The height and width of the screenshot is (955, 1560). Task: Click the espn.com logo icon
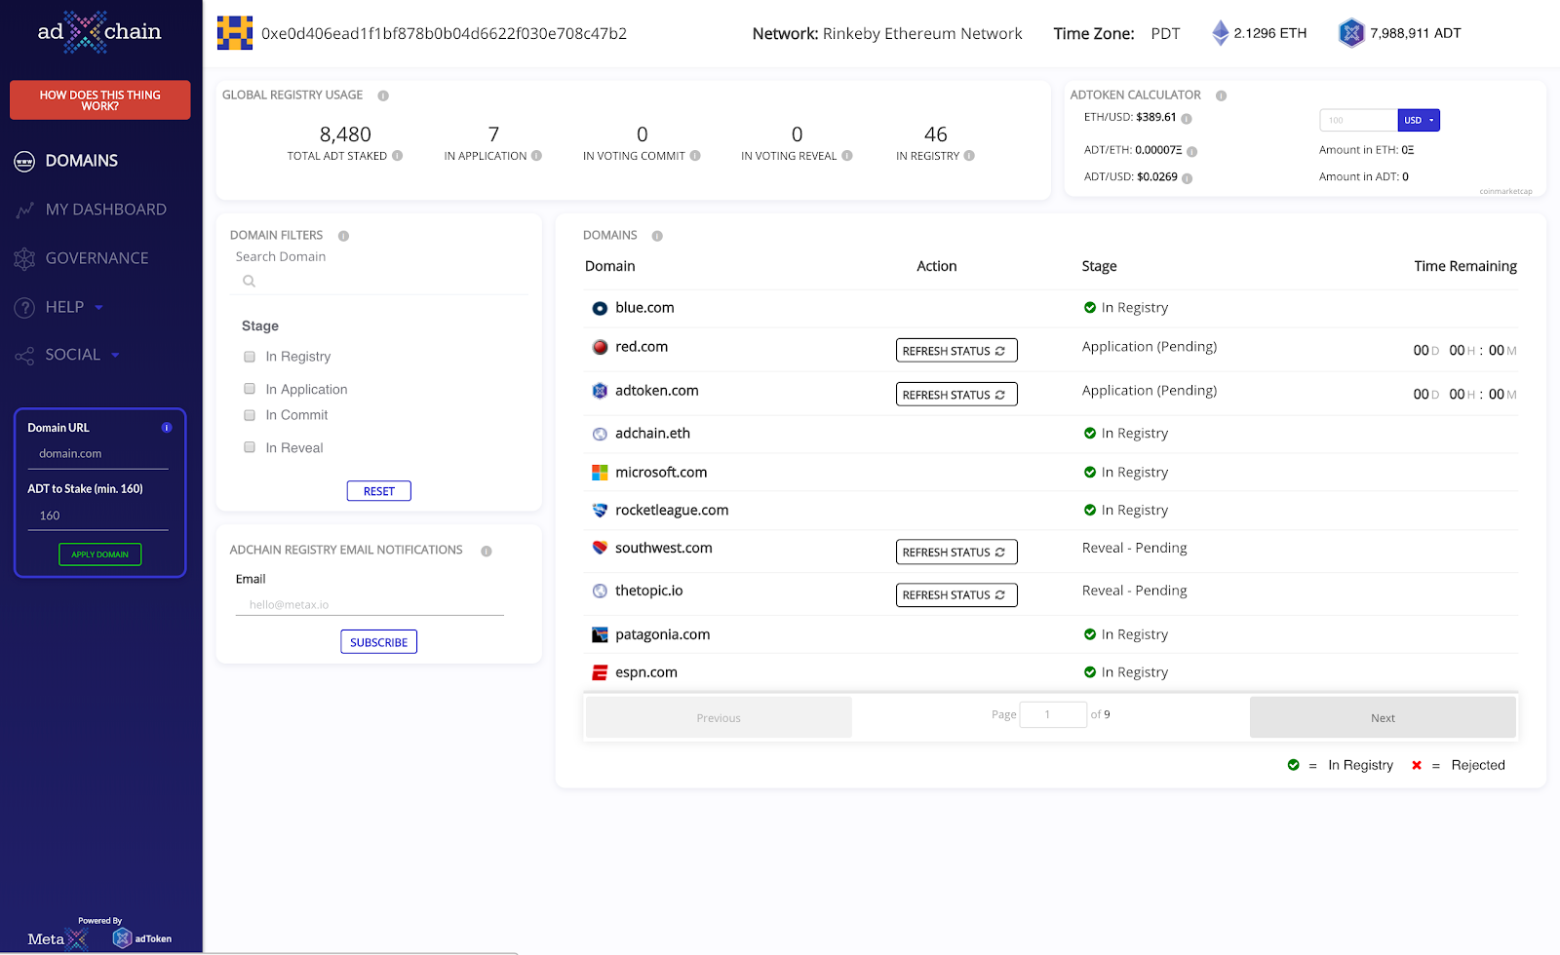pyautogui.click(x=600, y=672)
